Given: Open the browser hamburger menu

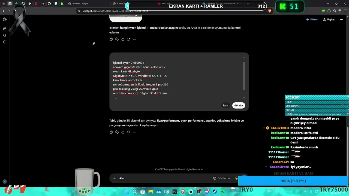Looking at the screenshot, I should point(345,11).
